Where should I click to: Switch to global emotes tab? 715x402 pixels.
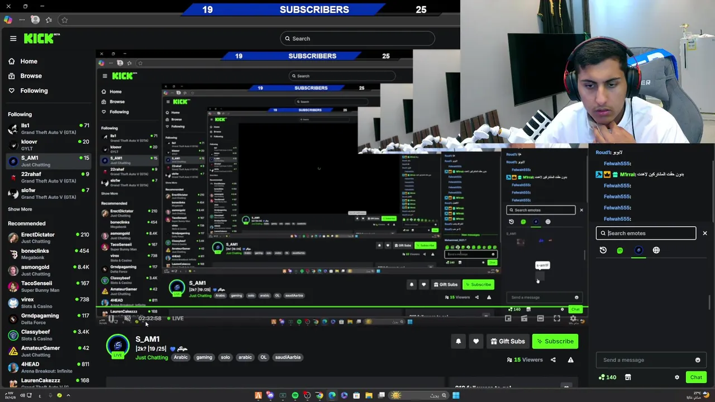(656, 250)
